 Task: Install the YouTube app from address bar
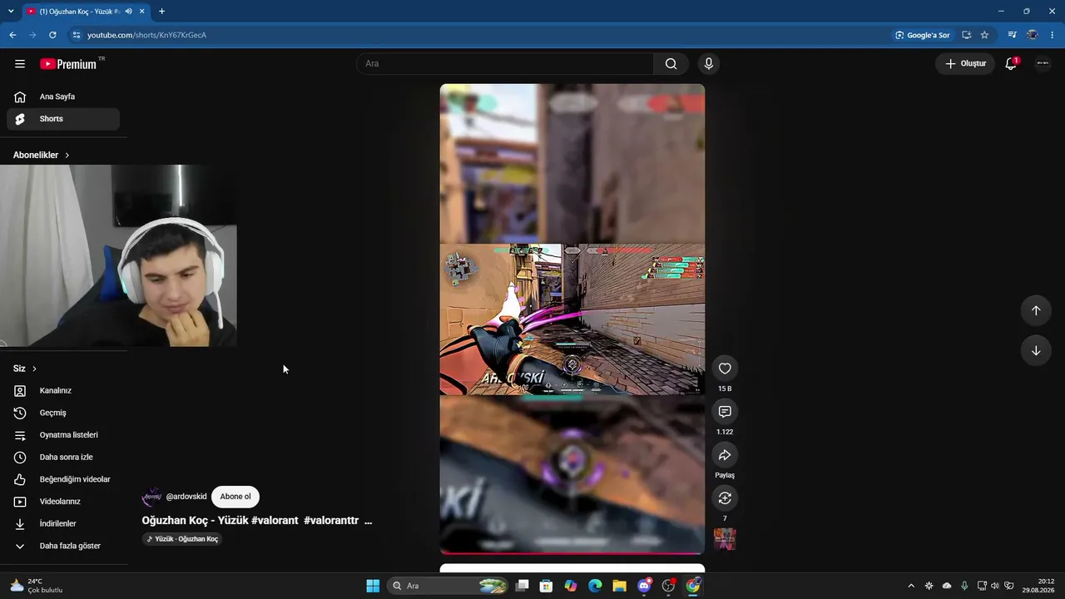click(966, 35)
